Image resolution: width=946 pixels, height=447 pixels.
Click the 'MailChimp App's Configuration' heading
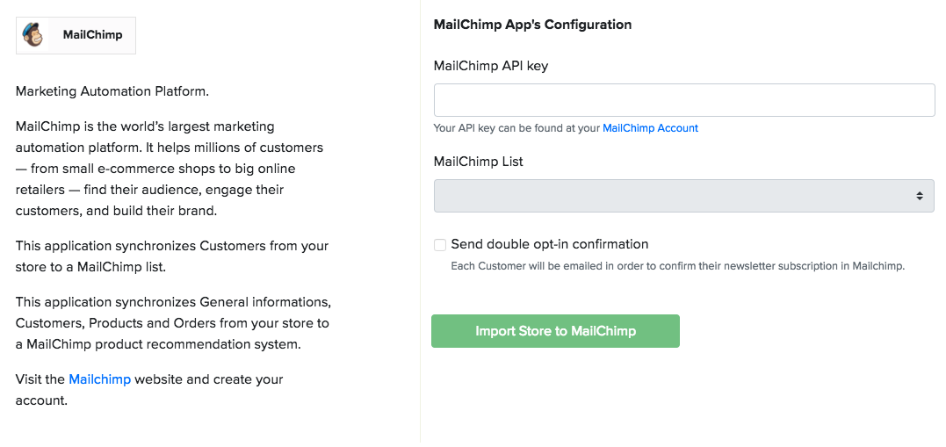[x=532, y=25]
